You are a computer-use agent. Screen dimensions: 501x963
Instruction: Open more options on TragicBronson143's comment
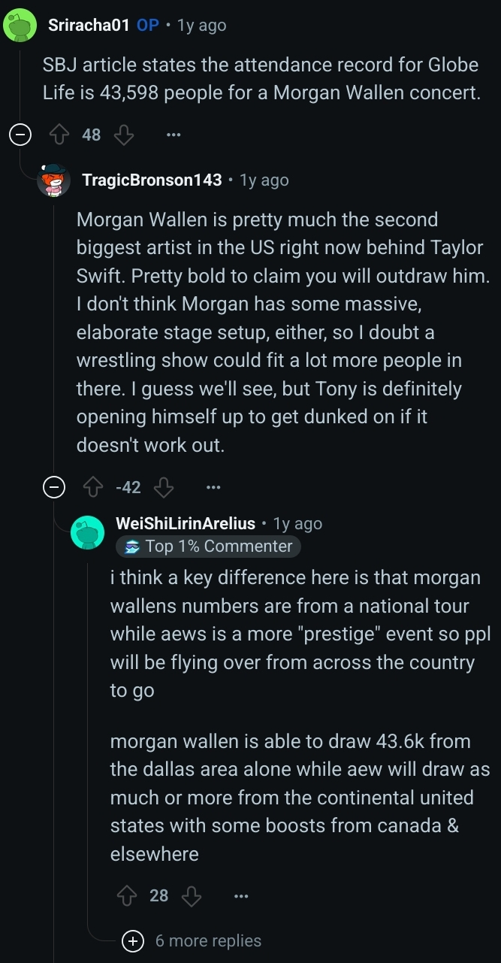tap(213, 488)
